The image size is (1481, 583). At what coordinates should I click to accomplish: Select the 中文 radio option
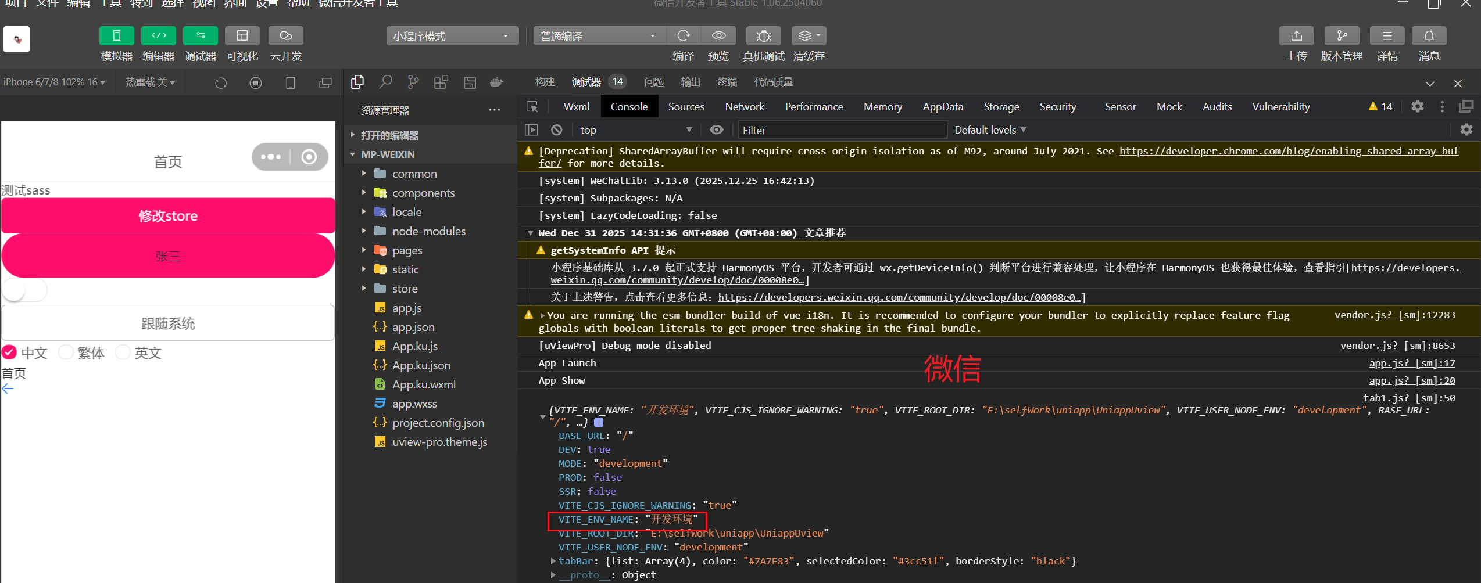[x=9, y=352]
